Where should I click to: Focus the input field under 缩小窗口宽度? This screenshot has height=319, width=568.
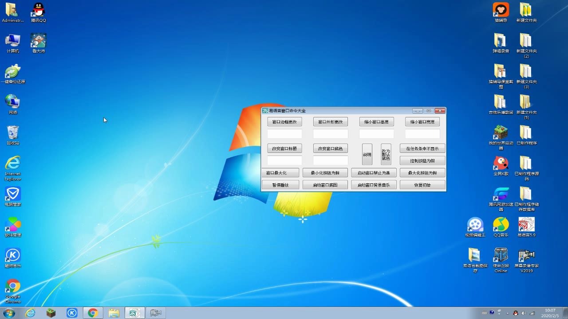click(422, 134)
